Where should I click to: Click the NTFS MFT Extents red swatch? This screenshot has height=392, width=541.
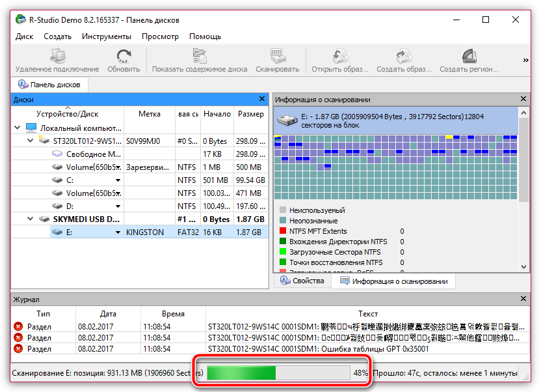tap(283, 231)
